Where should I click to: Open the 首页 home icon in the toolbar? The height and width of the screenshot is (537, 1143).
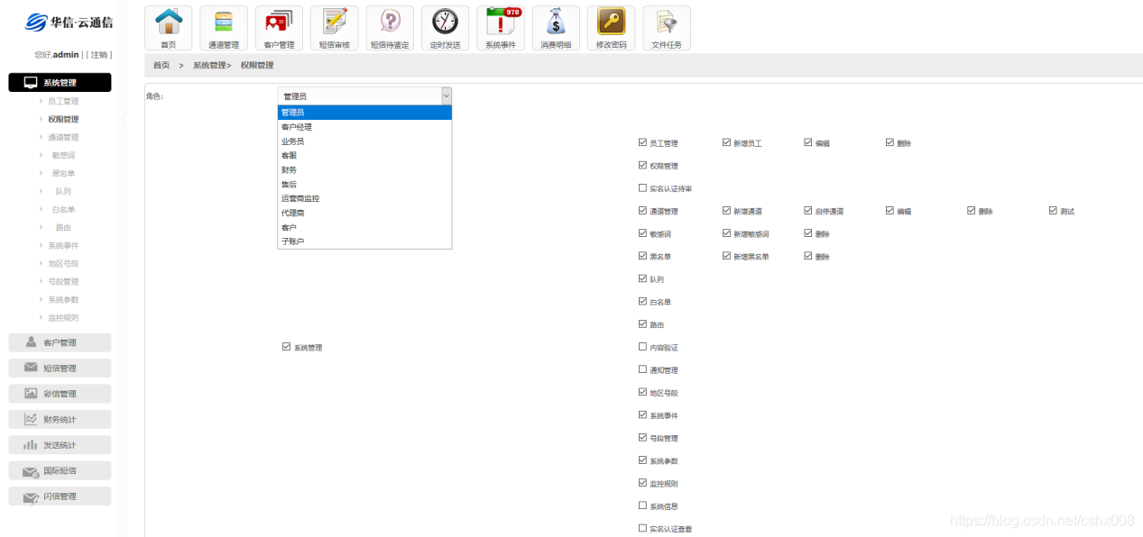169,28
